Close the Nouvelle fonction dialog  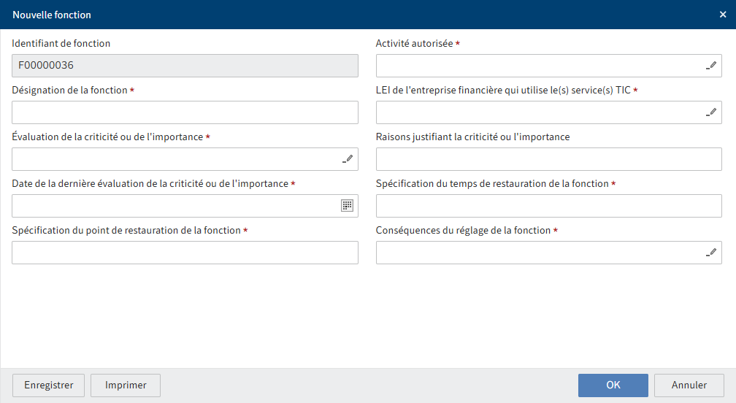click(x=723, y=15)
